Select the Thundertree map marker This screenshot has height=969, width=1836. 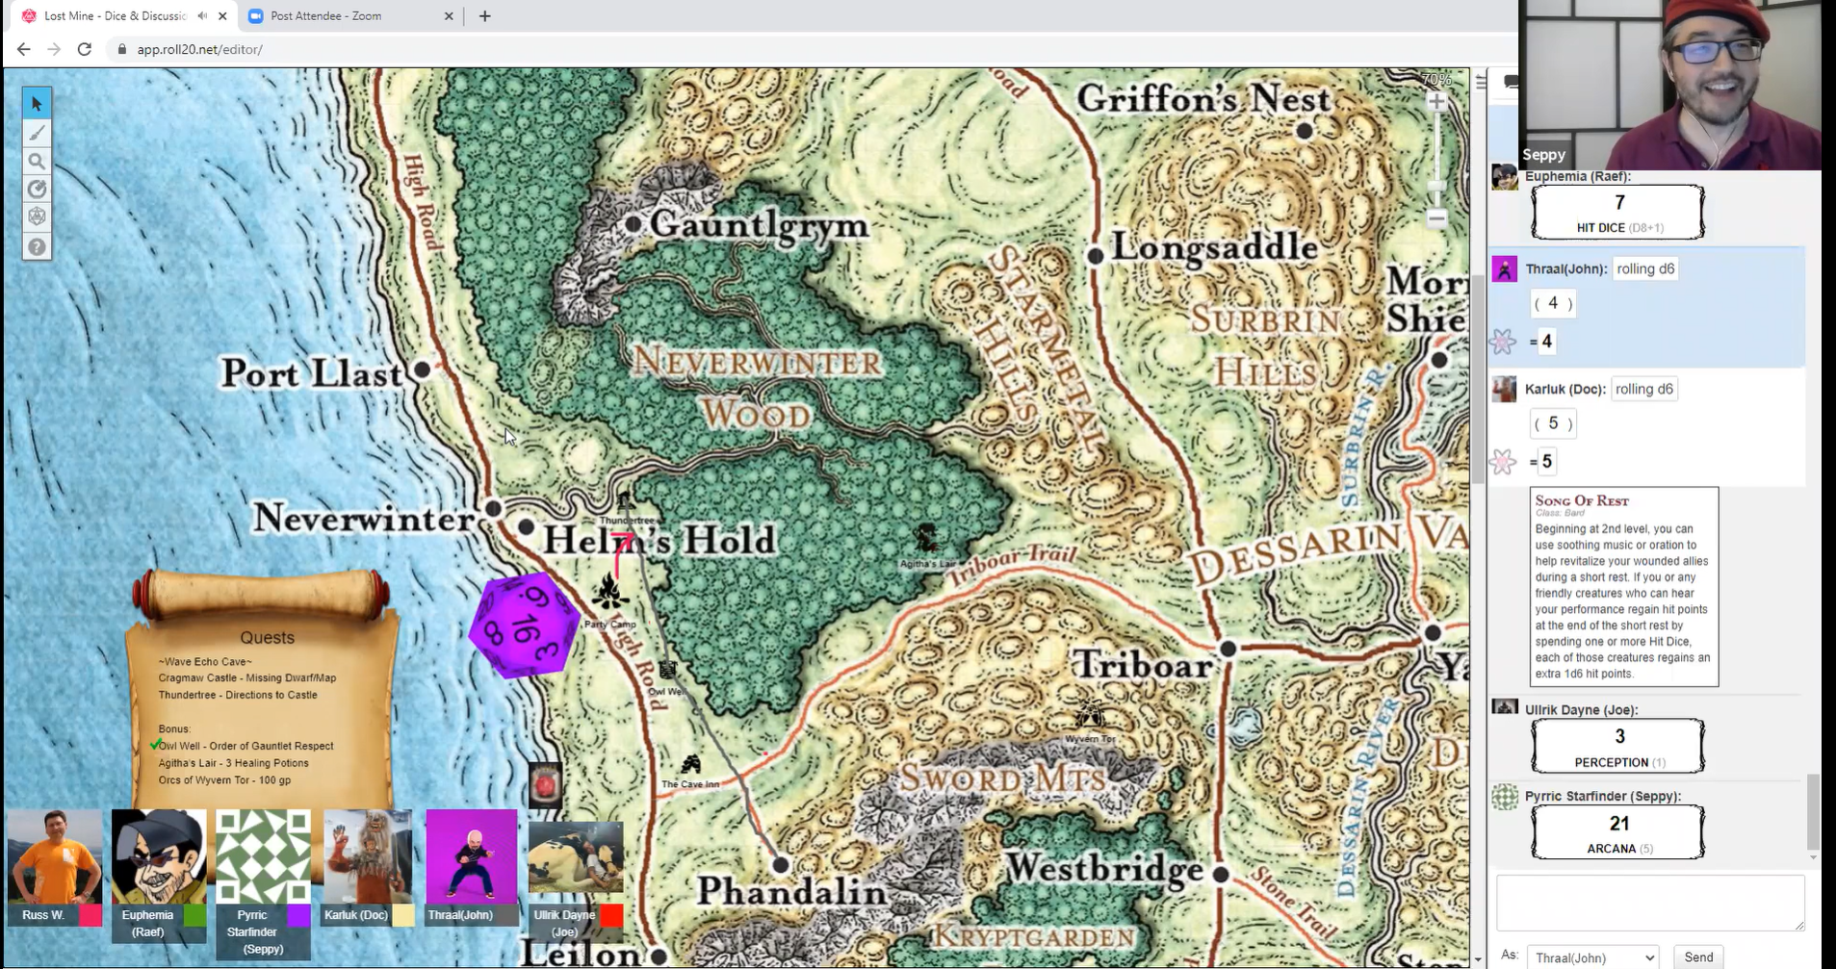click(x=626, y=500)
